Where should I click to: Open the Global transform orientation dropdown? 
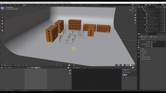pos(61,65)
